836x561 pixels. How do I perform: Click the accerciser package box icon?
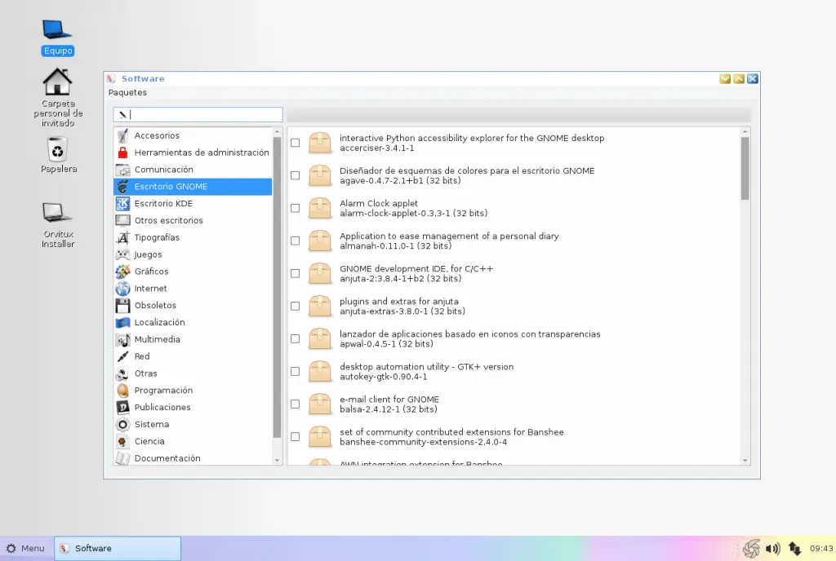(x=320, y=143)
